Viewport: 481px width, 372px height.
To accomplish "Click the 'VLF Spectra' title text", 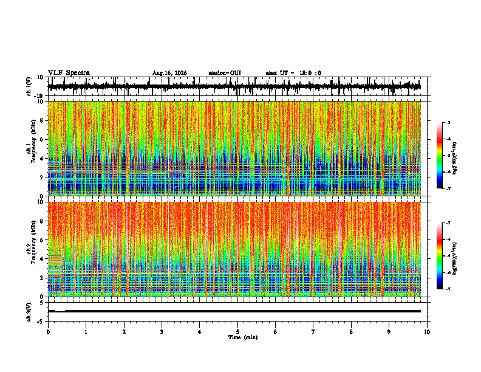I will pos(69,73).
